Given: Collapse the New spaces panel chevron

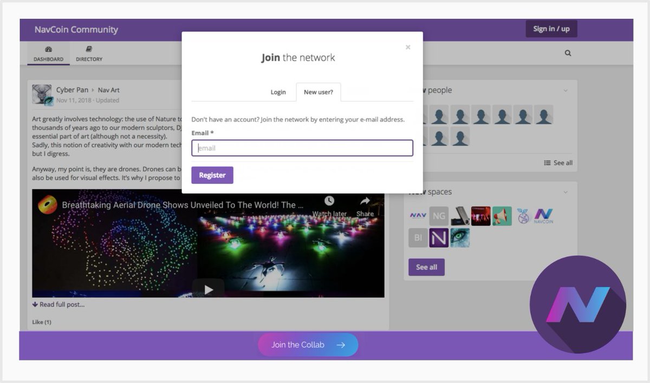Looking at the screenshot, I should point(565,192).
